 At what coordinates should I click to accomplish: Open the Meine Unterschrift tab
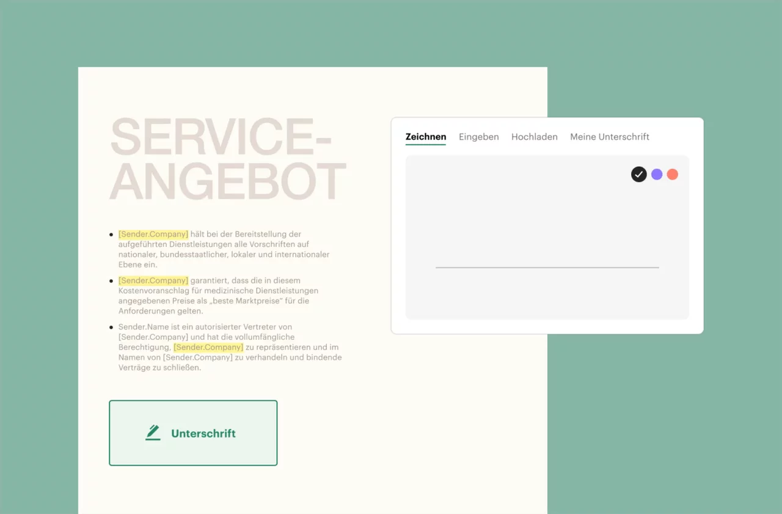click(x=610, y=137)
